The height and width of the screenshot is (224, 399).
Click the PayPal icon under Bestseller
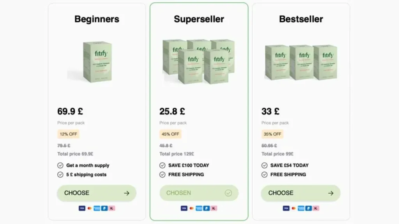point(308,208)
